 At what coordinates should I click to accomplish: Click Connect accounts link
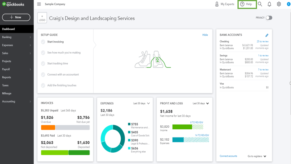228,156
